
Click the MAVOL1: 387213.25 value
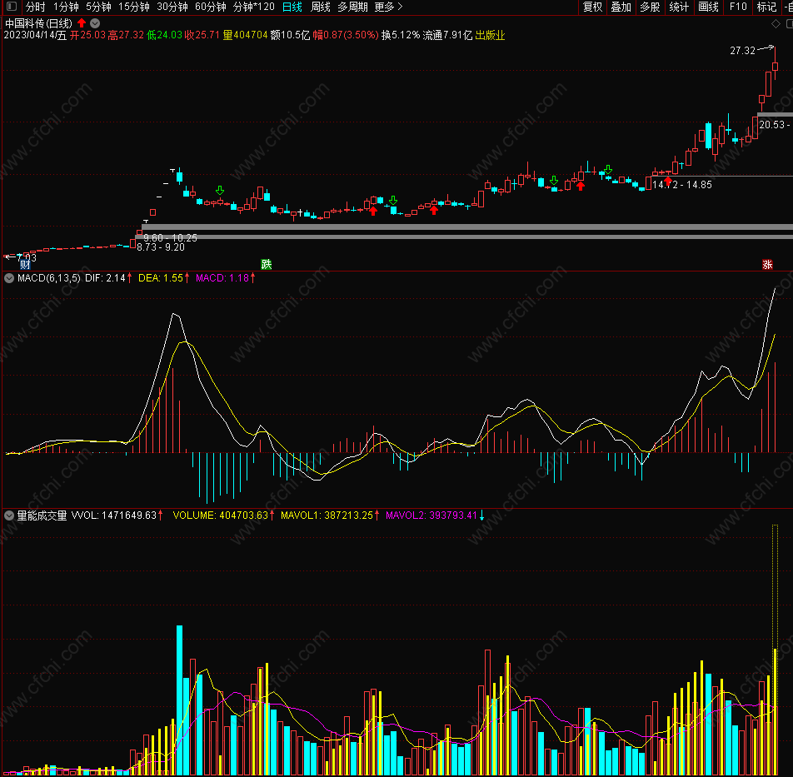click(x=327, y=516)
